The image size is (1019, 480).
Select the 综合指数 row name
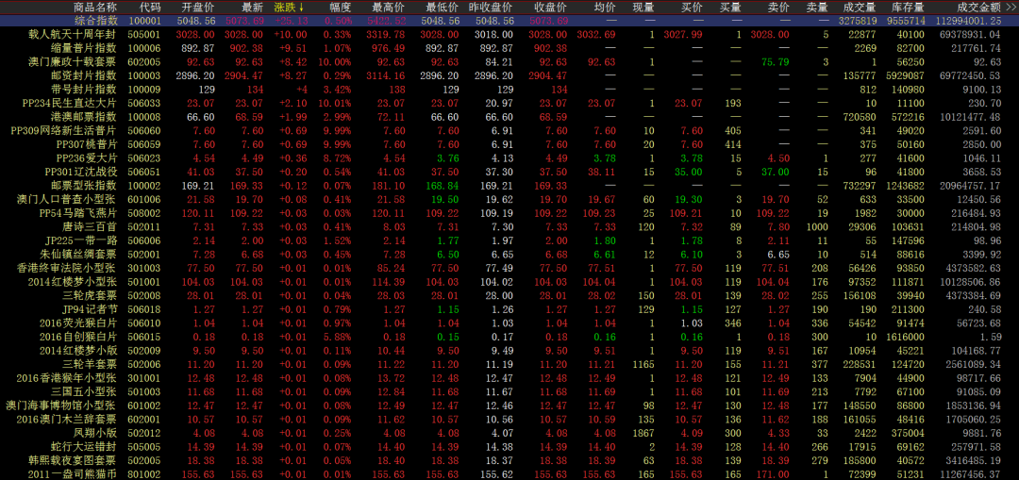pyautogui.click(x=95, y=21)
